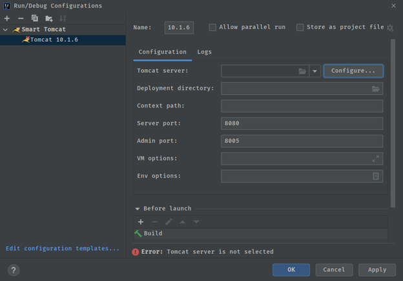This screenshot has height=281, width=403.
Task: Enable Store as project file
Action: coord(300,28)
